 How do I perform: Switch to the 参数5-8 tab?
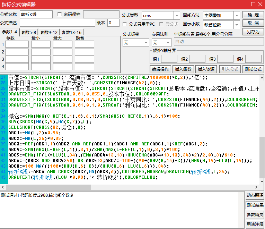point(28,32)
